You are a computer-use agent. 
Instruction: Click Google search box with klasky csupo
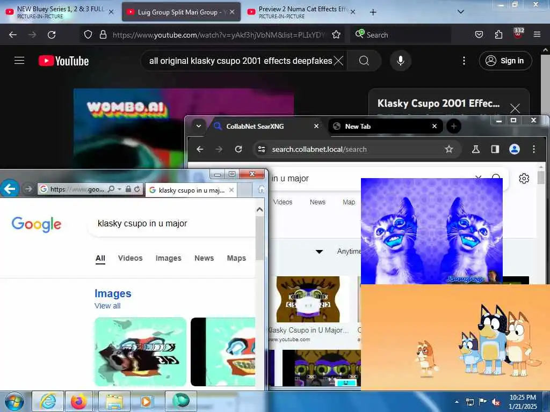pos(172,224)
